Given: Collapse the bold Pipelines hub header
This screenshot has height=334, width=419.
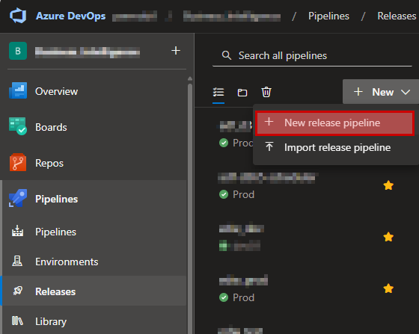Looking at the screenshot, I should click(x=94, y=199).
